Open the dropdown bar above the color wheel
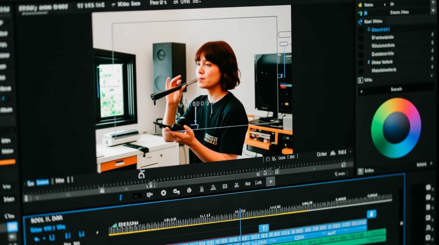The image size is (439, 245). click(x=396, y=90)
